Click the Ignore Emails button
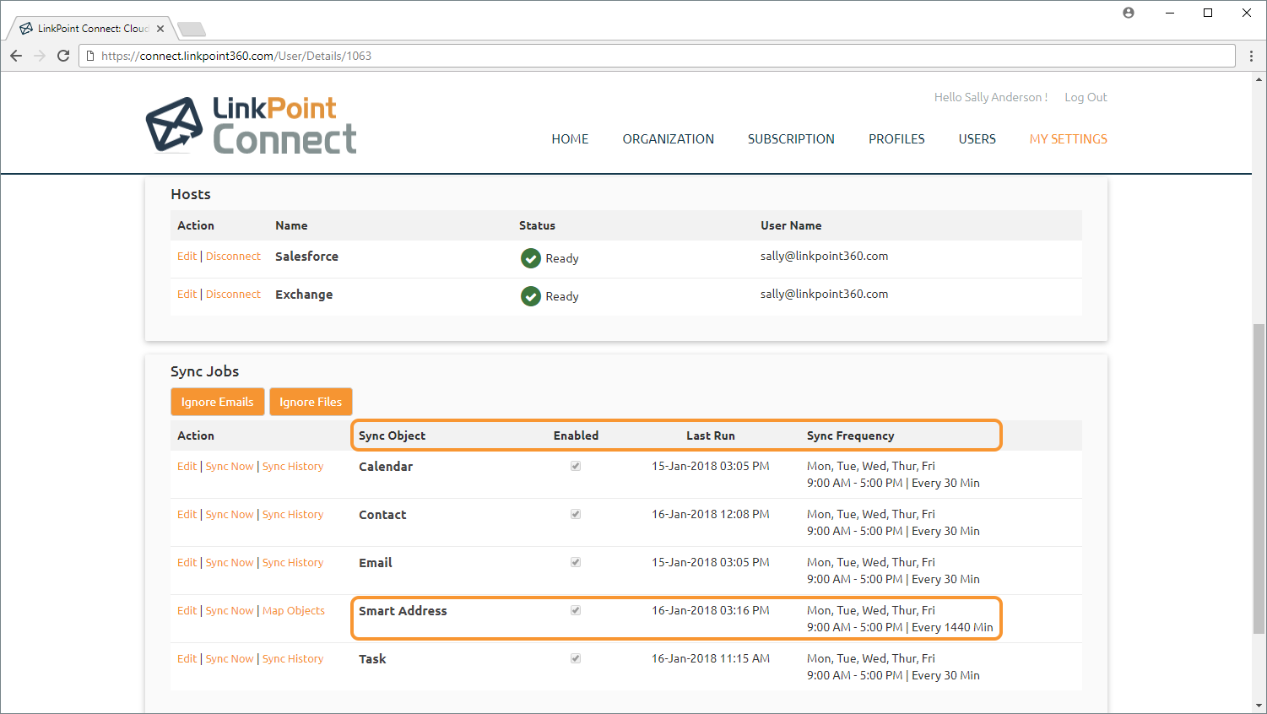 click(218, 402)
